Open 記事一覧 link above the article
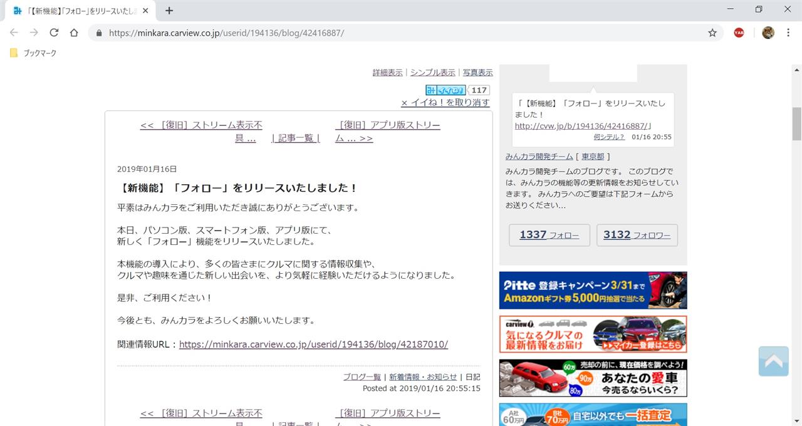The height and width of the screenshot is (426, 802). 296,138
